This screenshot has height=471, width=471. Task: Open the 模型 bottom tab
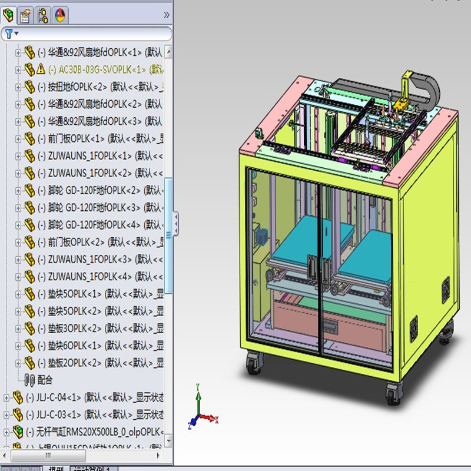click(x=57, y=469)
